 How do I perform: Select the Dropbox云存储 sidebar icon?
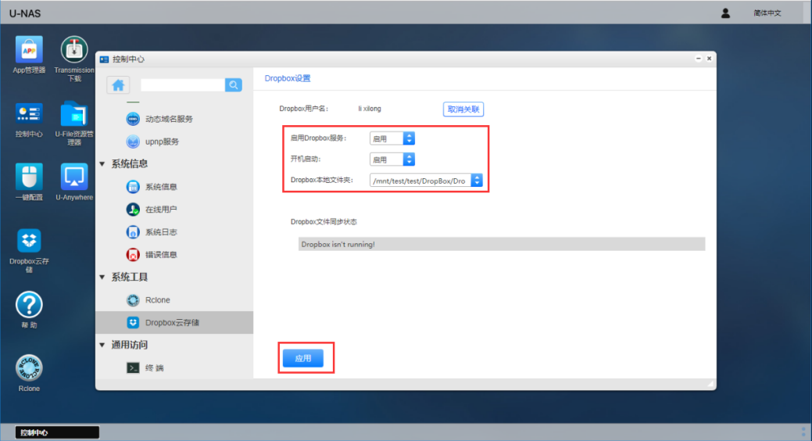133,322
